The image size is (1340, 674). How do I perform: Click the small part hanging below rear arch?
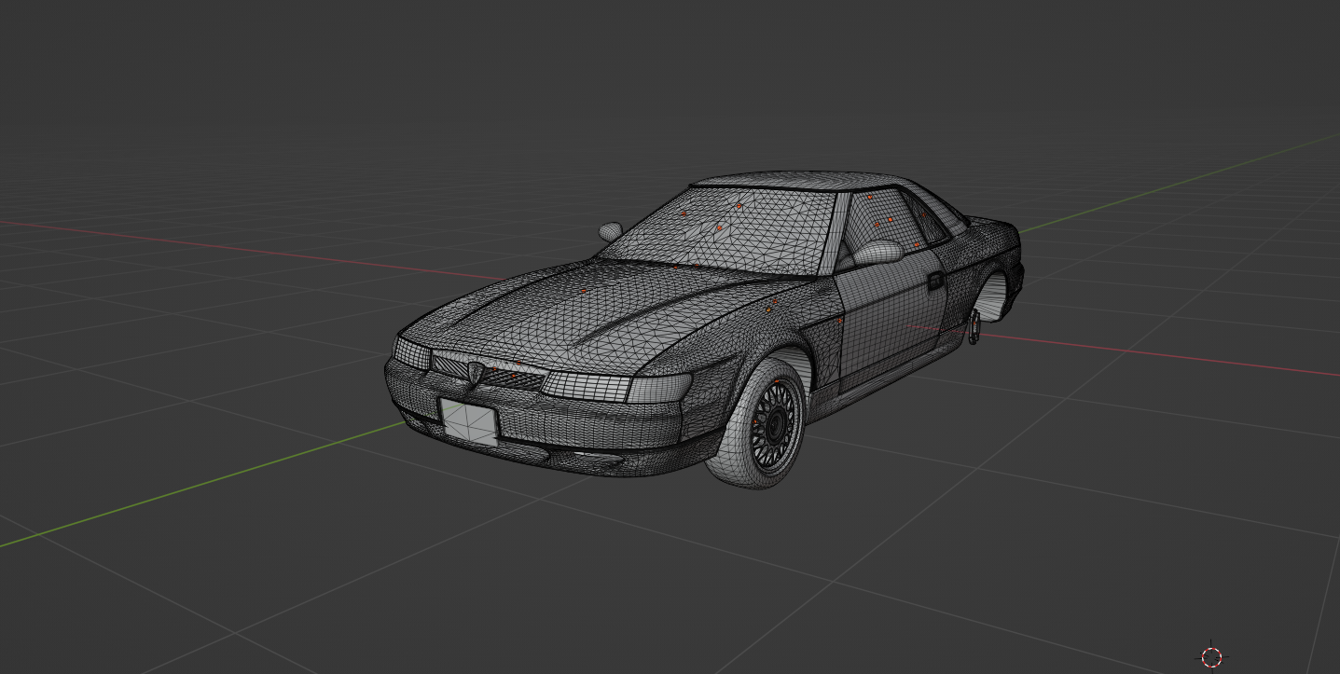(x=974, y=328)
